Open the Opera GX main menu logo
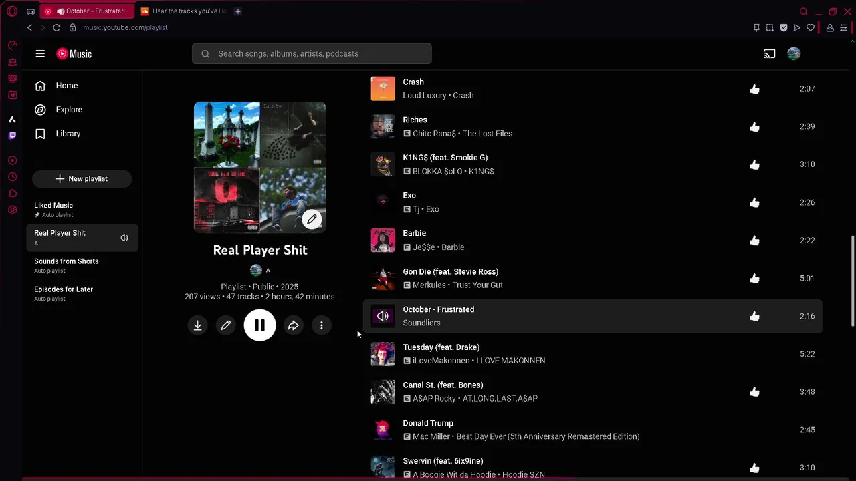The width and height of the screenshot is (856, 481). pos(12,11)
